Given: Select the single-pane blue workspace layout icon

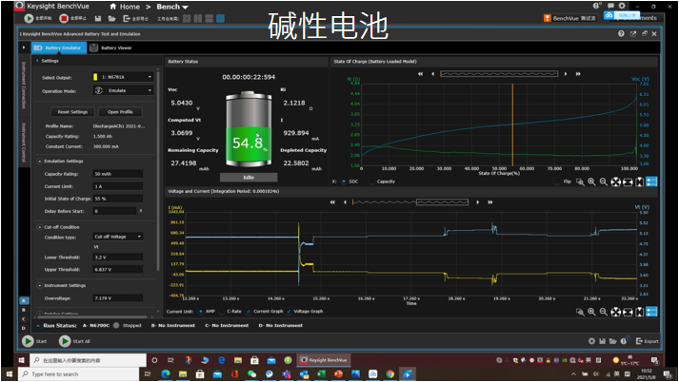Looking at the screenshot, I should coord(220,19).
